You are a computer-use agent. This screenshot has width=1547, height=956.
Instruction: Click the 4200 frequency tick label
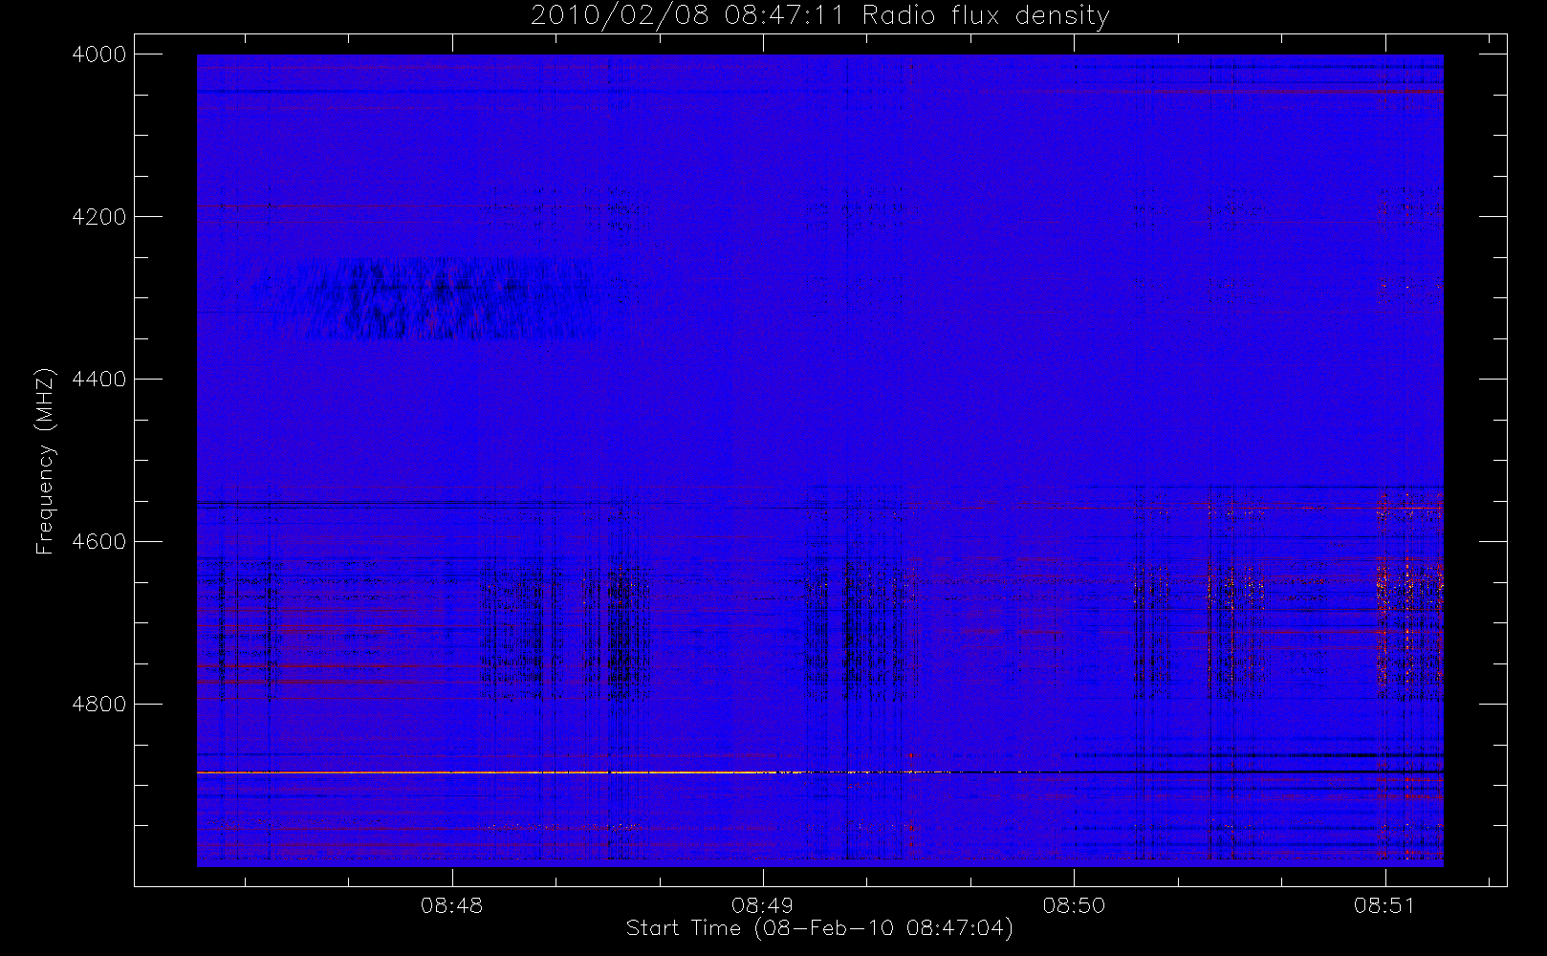pyautogui.click(x=99, y=217)
